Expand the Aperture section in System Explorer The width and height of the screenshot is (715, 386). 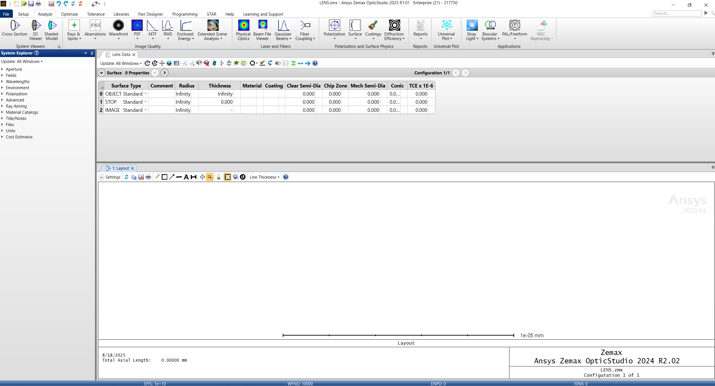(2, 69)
